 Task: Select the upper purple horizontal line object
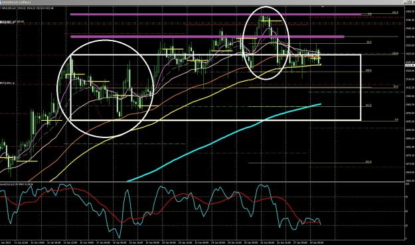216,15
